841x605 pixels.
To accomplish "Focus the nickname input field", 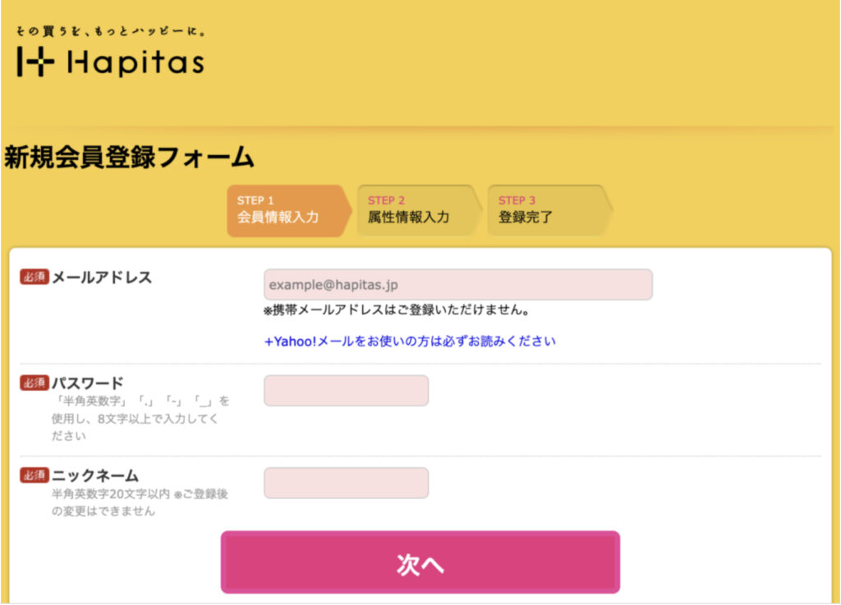I will (x=346, y=483).
